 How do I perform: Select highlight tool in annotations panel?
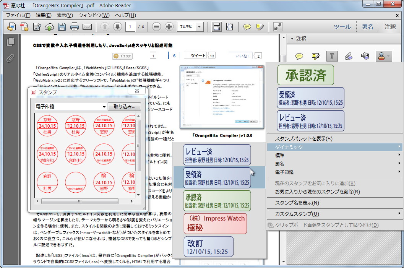coord(315,56)
